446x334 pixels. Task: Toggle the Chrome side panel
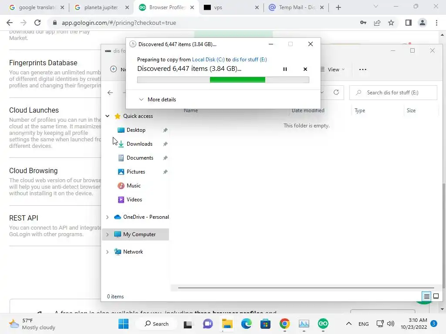409,23
